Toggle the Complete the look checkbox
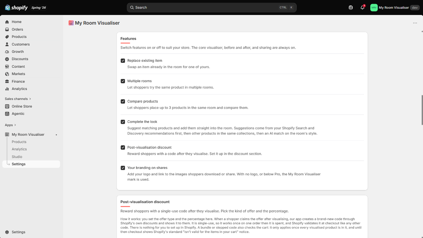This screenshot has height=238, width=423. click(123, 122)
